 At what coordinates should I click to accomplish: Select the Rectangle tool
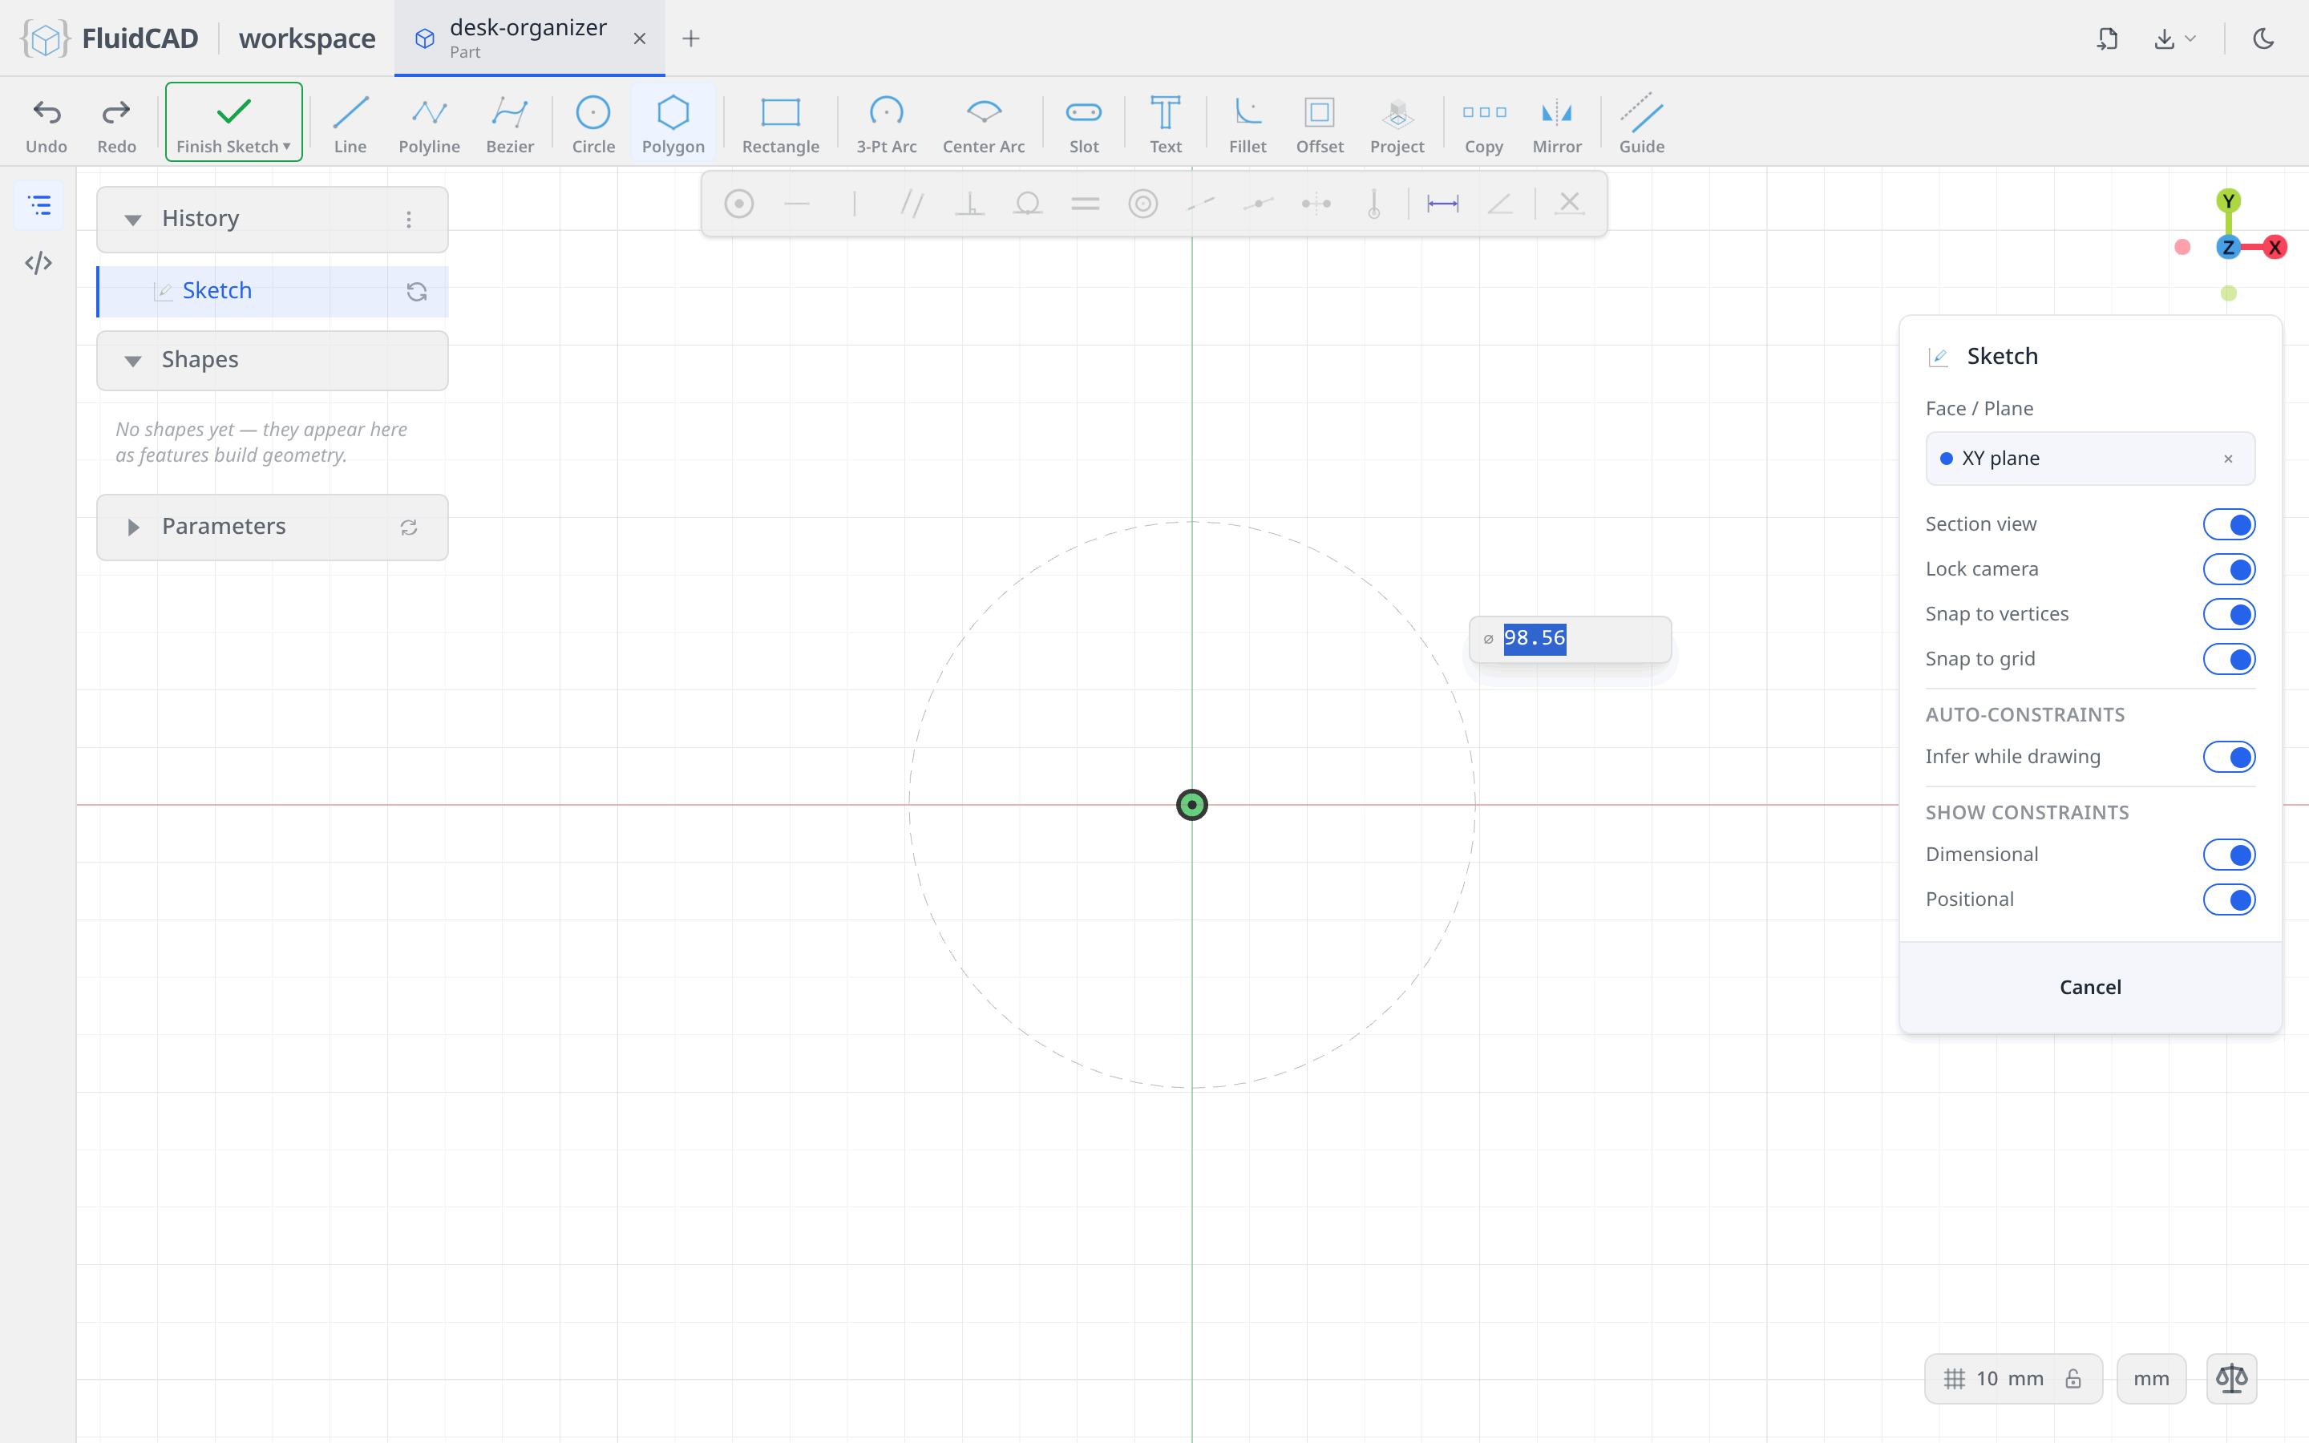(780, 124)
